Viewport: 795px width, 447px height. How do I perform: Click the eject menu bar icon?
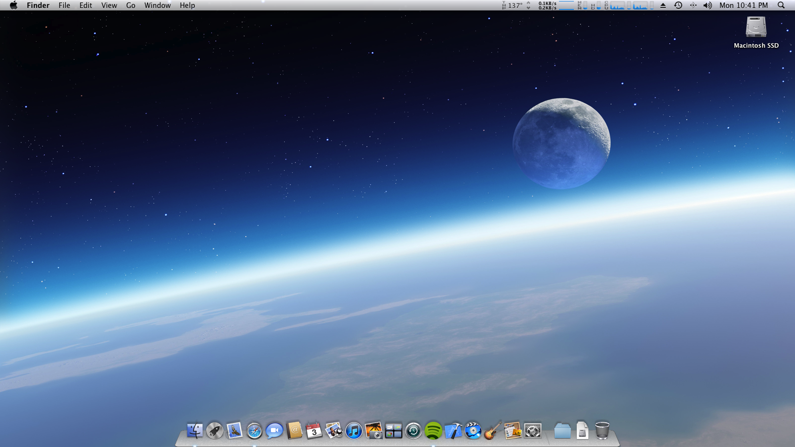click(663, 5)
